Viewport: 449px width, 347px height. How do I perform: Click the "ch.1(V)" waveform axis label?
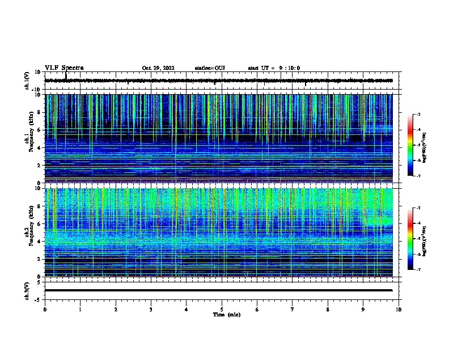(27, 81)
